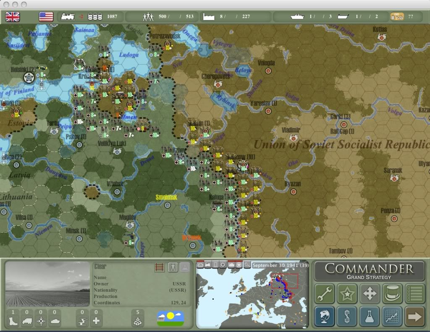Viewport: 430px width, 332px height.
Task: Toggle the tank units filter on minimap
Action: click(231, 265)
